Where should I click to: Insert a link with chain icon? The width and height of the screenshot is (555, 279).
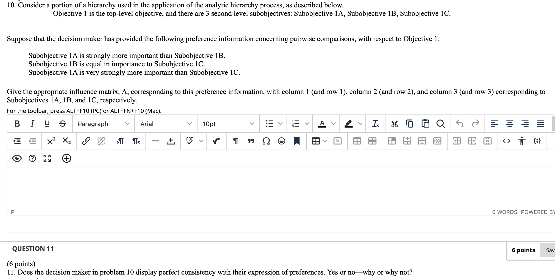click(x=86, y=141)
